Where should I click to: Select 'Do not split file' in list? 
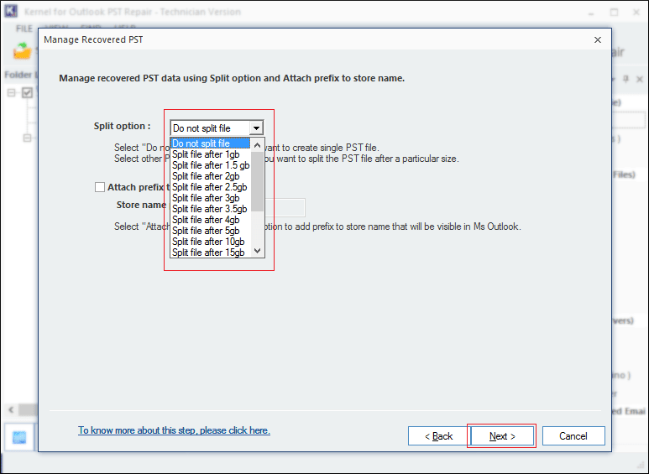(210, 143)
